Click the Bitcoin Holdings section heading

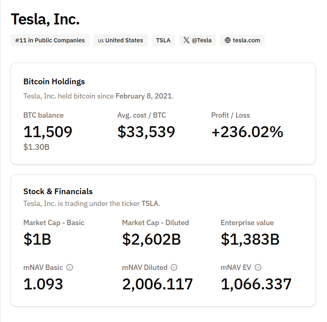tap(54, 81)
